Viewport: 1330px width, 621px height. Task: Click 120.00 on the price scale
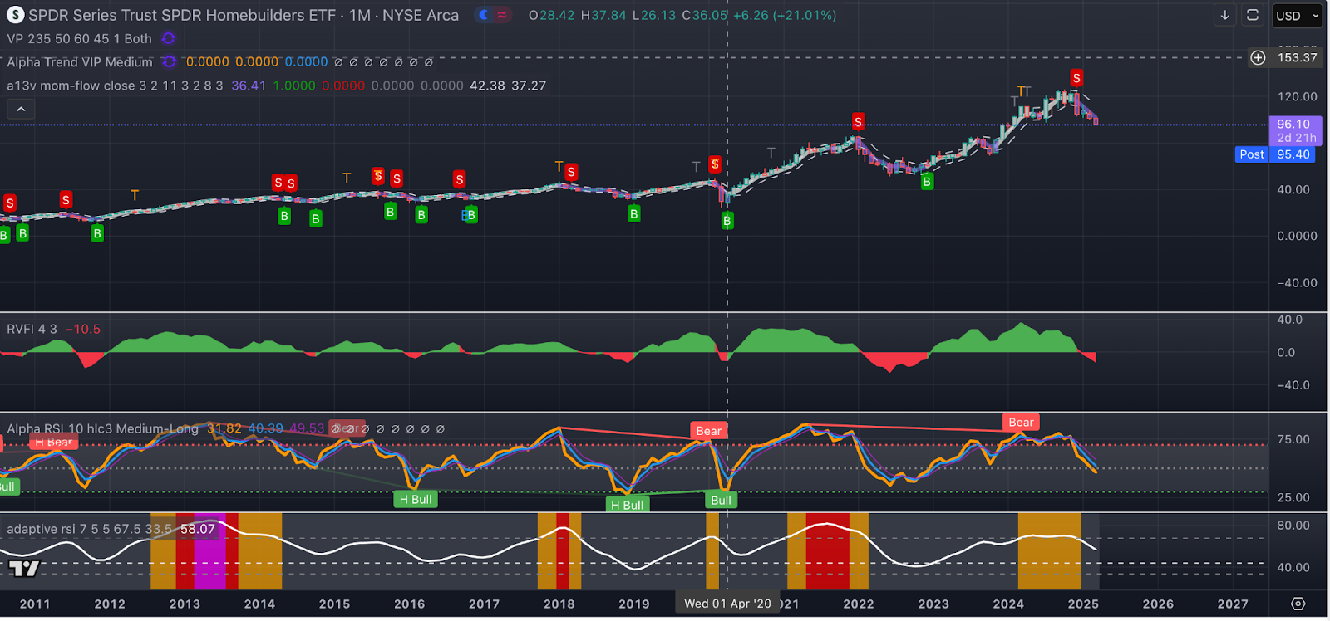pos(1297,96)
